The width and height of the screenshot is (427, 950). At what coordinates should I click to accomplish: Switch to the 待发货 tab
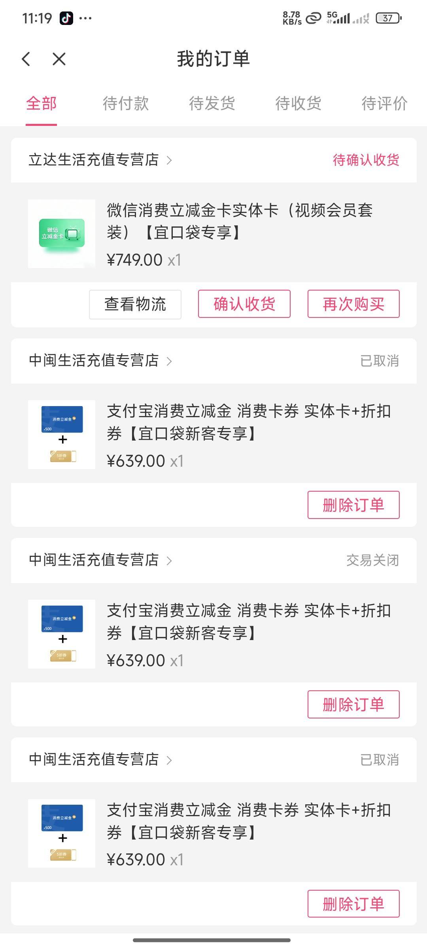tap(212, 104)
